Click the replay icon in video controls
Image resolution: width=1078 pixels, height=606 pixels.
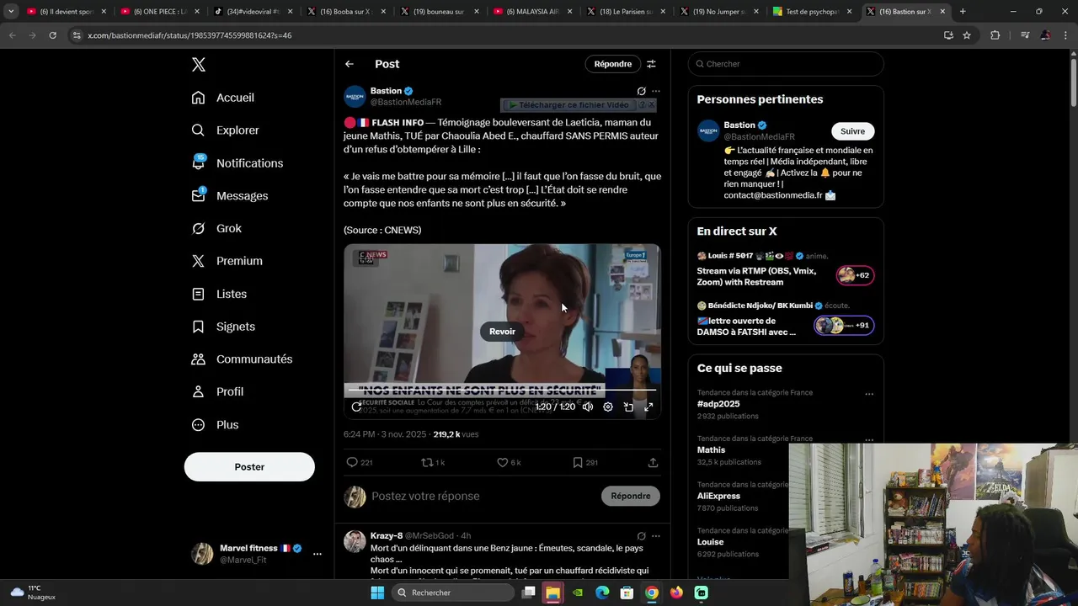tap(357, 407)
